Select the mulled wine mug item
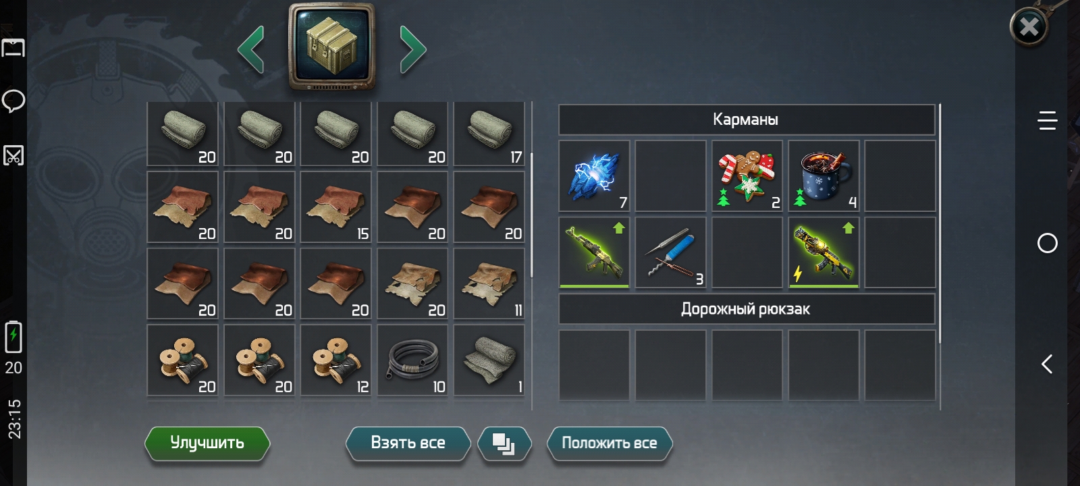The height and width of the screenshot is (486, 1080). tap(823, 176)
